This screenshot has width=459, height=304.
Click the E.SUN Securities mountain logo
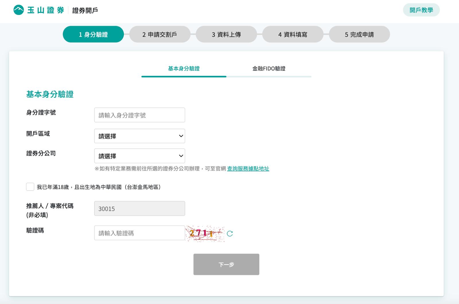point(19,10)
